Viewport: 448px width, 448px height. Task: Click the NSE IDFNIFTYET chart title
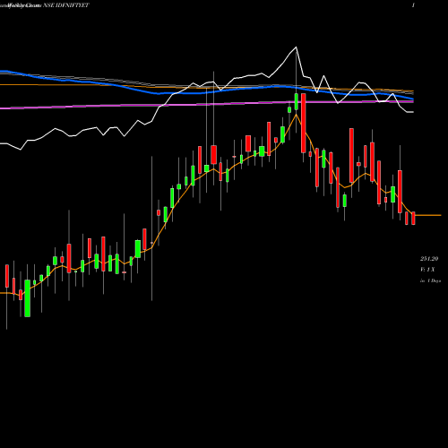(66, 5)
